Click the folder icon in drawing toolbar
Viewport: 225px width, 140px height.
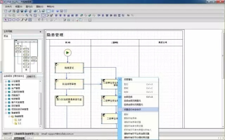click(81, 20)
